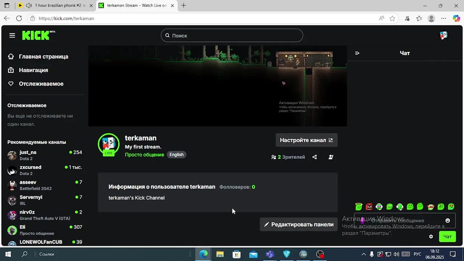Focus the Поиск search field
464x261 pixels.
pyautogui.click(x=232, y=36)
